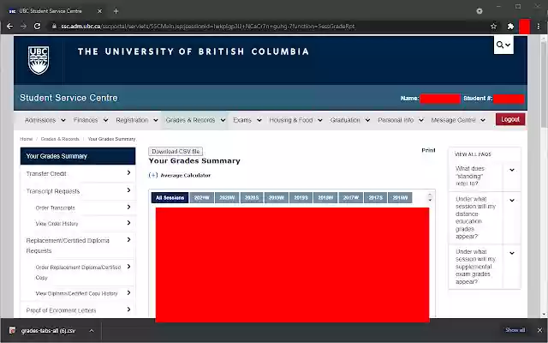Print the grades summary
548x343 pixels.
click(428, 150)
